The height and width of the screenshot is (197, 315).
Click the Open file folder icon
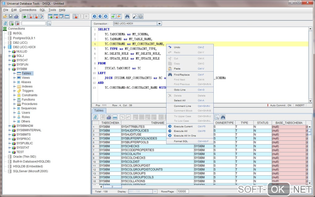click(x=5, y=16)
